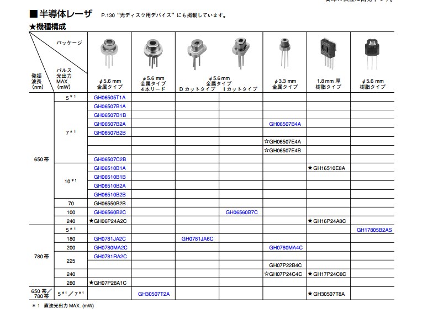433x314 pixels.
Task: Click the 180 mW output cell
Action: click(71, 238)
